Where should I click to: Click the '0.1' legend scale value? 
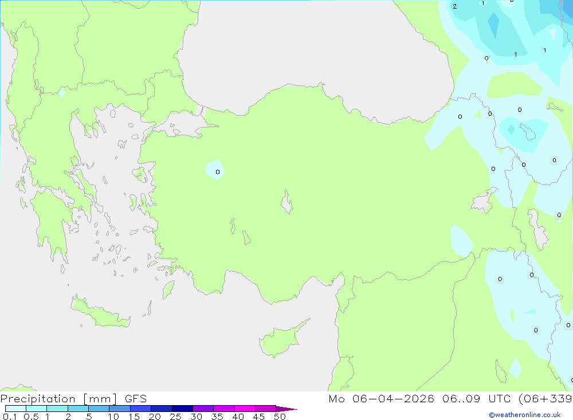(x=10, y=417)
